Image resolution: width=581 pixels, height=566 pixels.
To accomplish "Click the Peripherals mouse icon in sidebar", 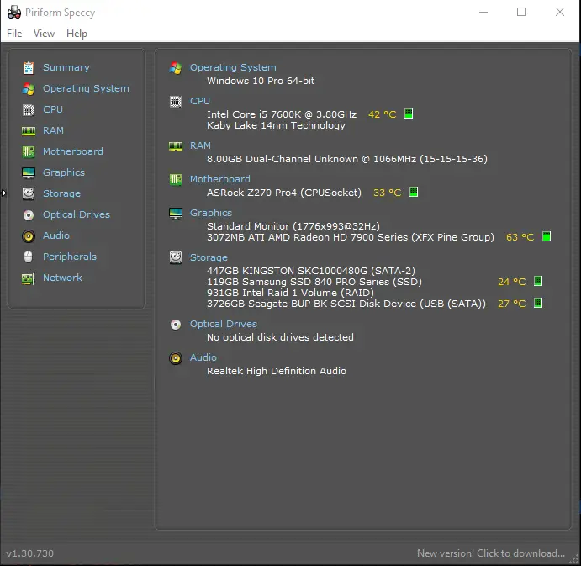I will click(28, 257).
